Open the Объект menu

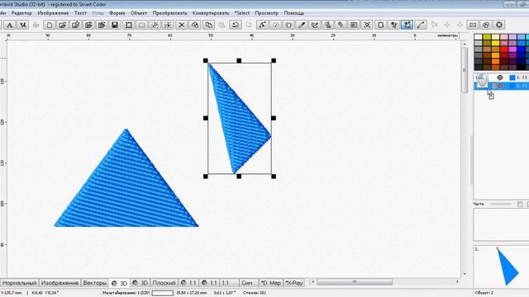tap(139, 13)
